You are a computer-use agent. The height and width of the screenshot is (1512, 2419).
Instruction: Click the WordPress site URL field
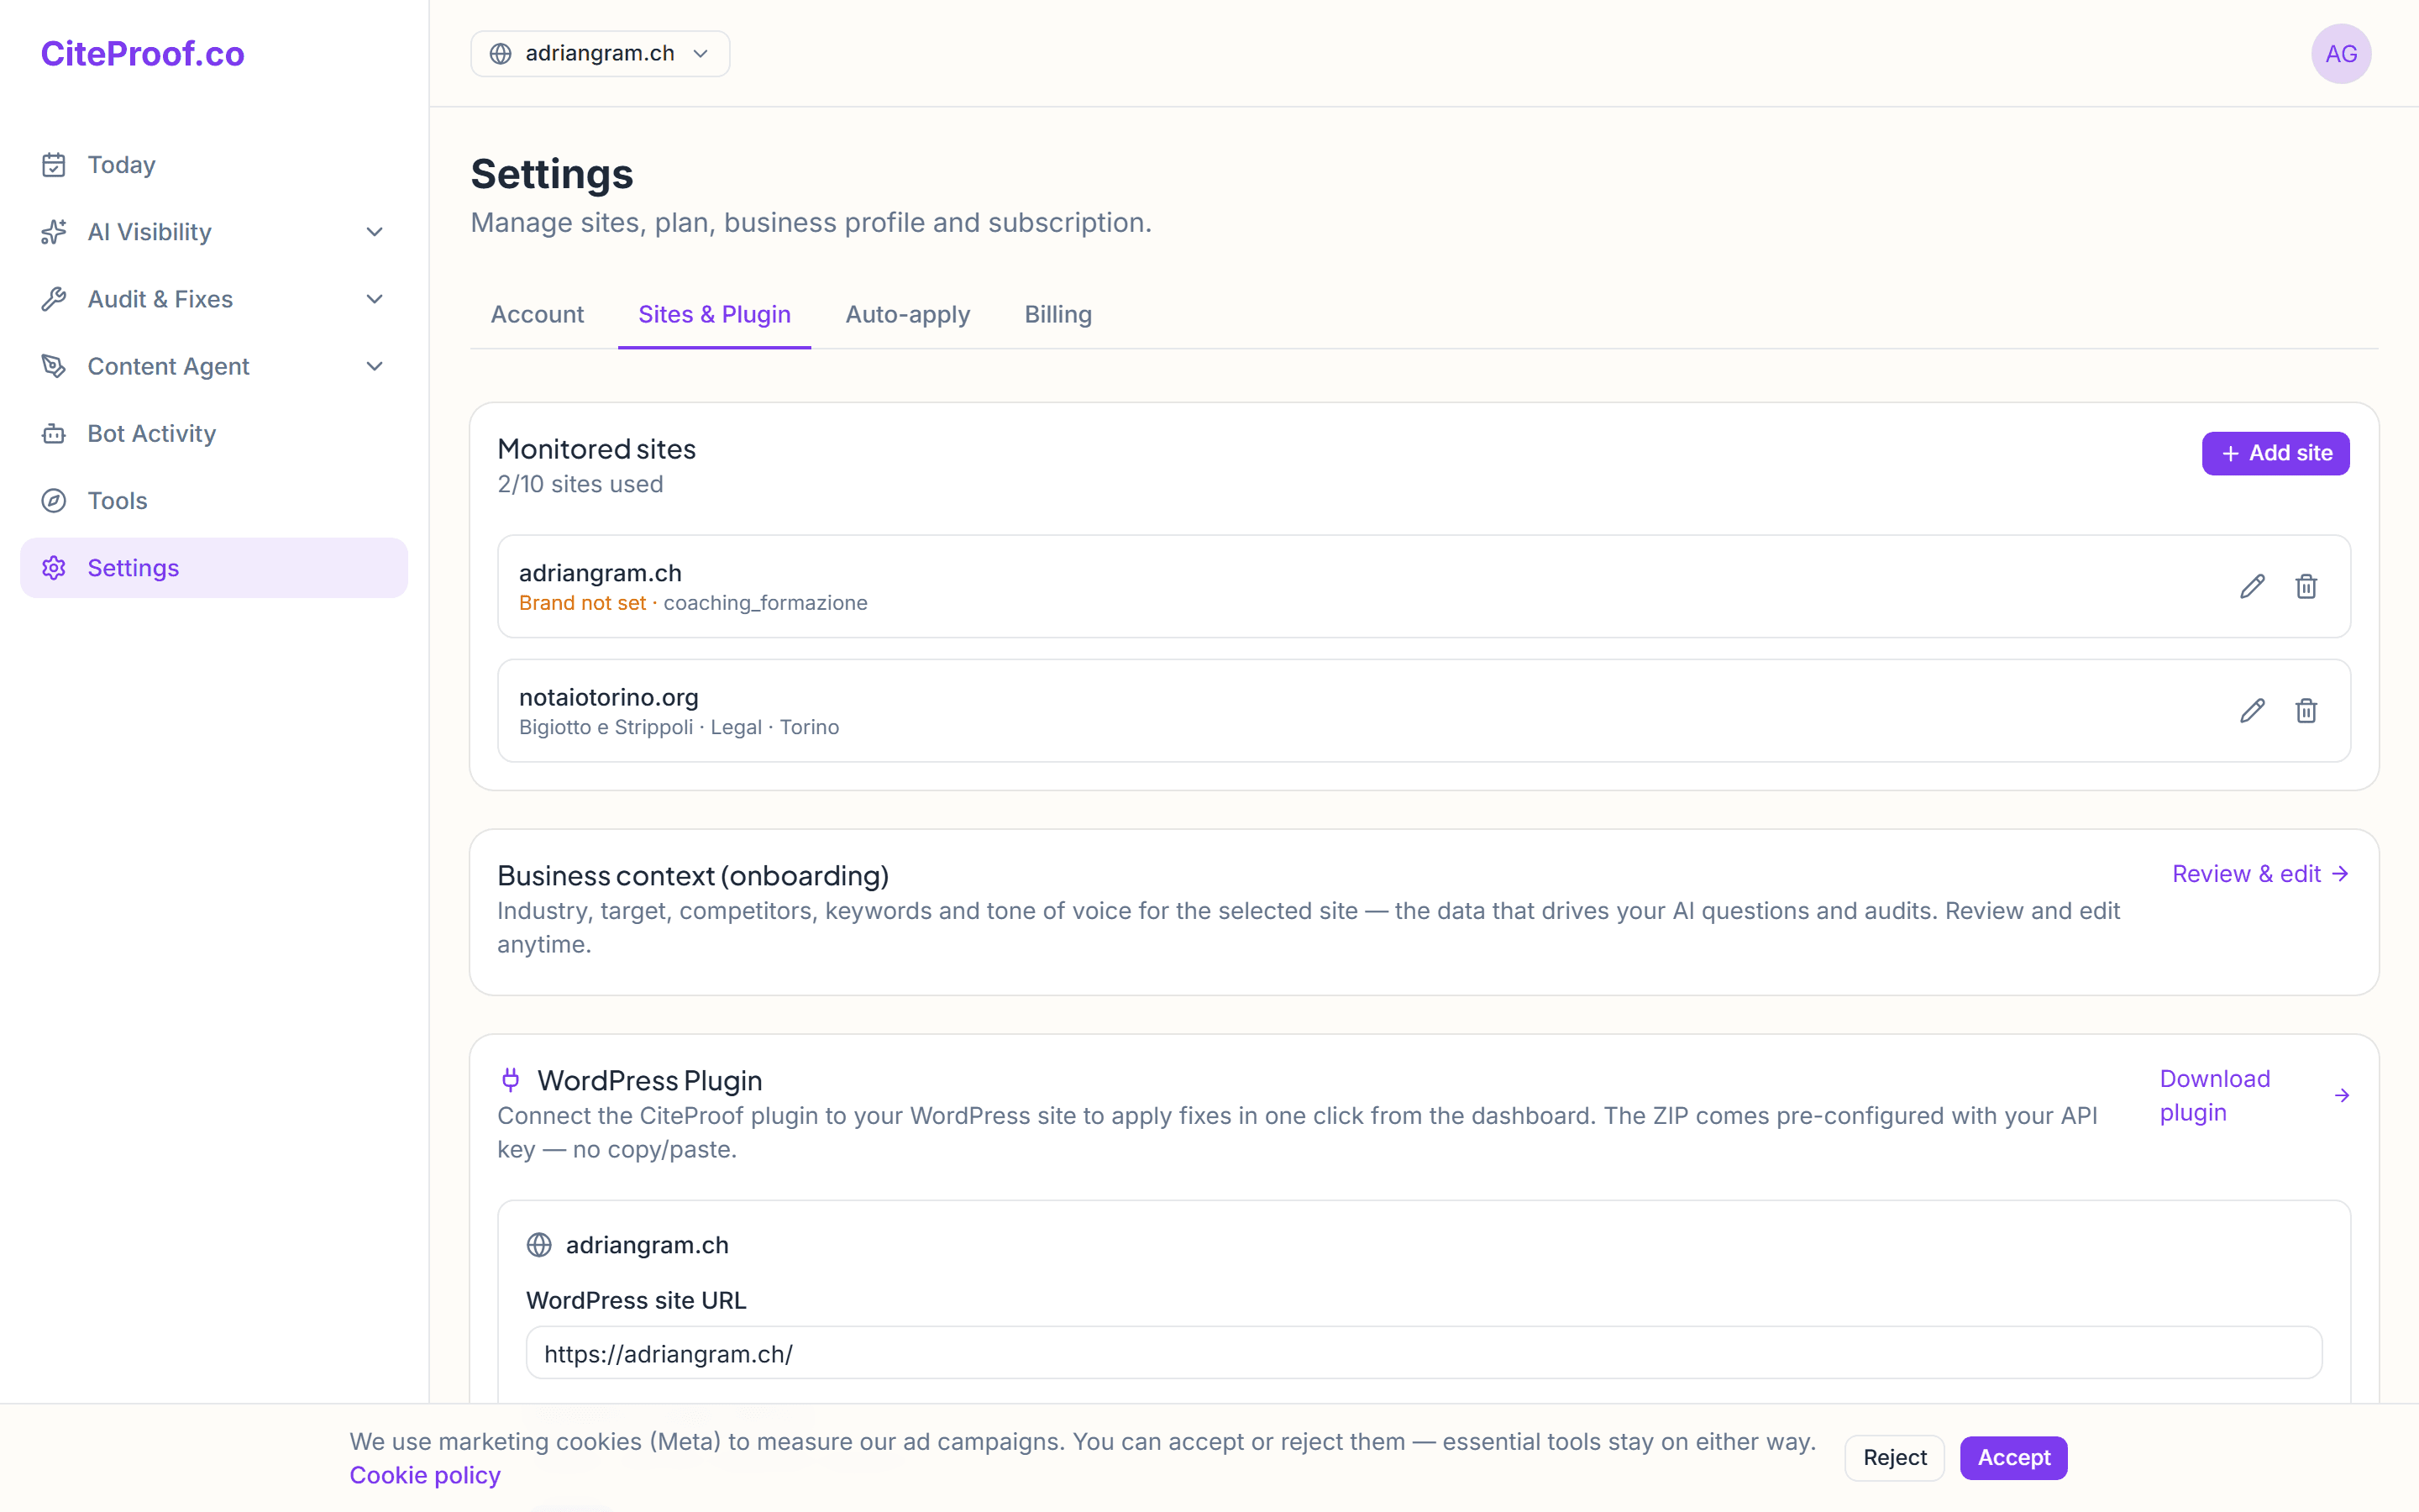(x=1424, y=1353)
